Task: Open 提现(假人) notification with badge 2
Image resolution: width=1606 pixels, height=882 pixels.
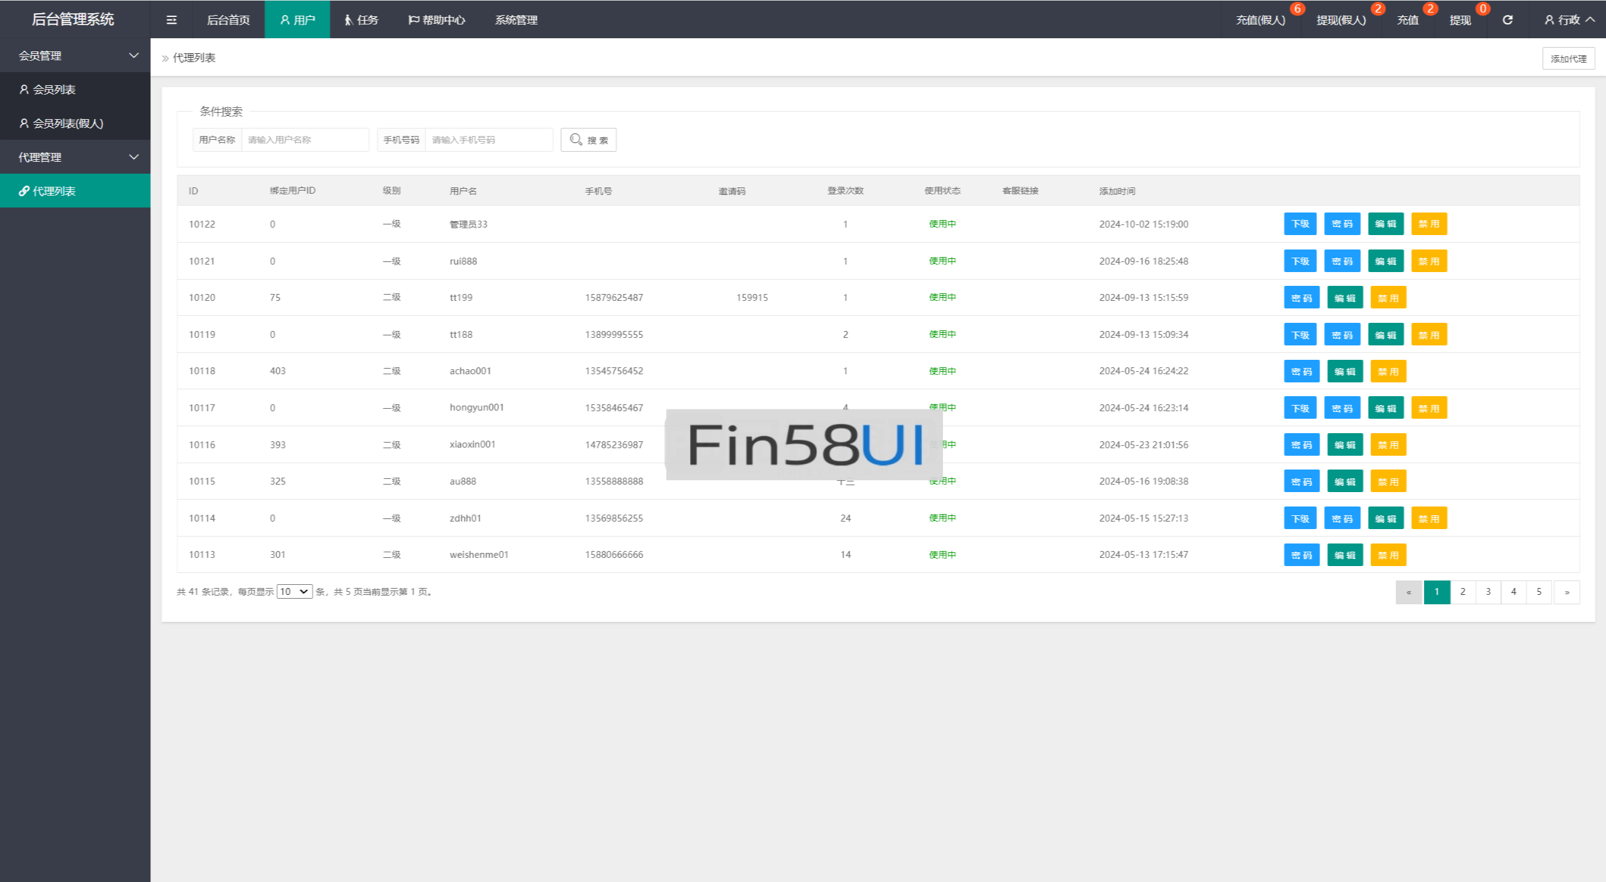Action: click(x=1341, y=20)
